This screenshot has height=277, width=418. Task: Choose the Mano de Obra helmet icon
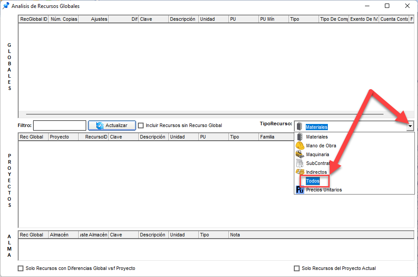pyautogui.click(x=300, y=146)
